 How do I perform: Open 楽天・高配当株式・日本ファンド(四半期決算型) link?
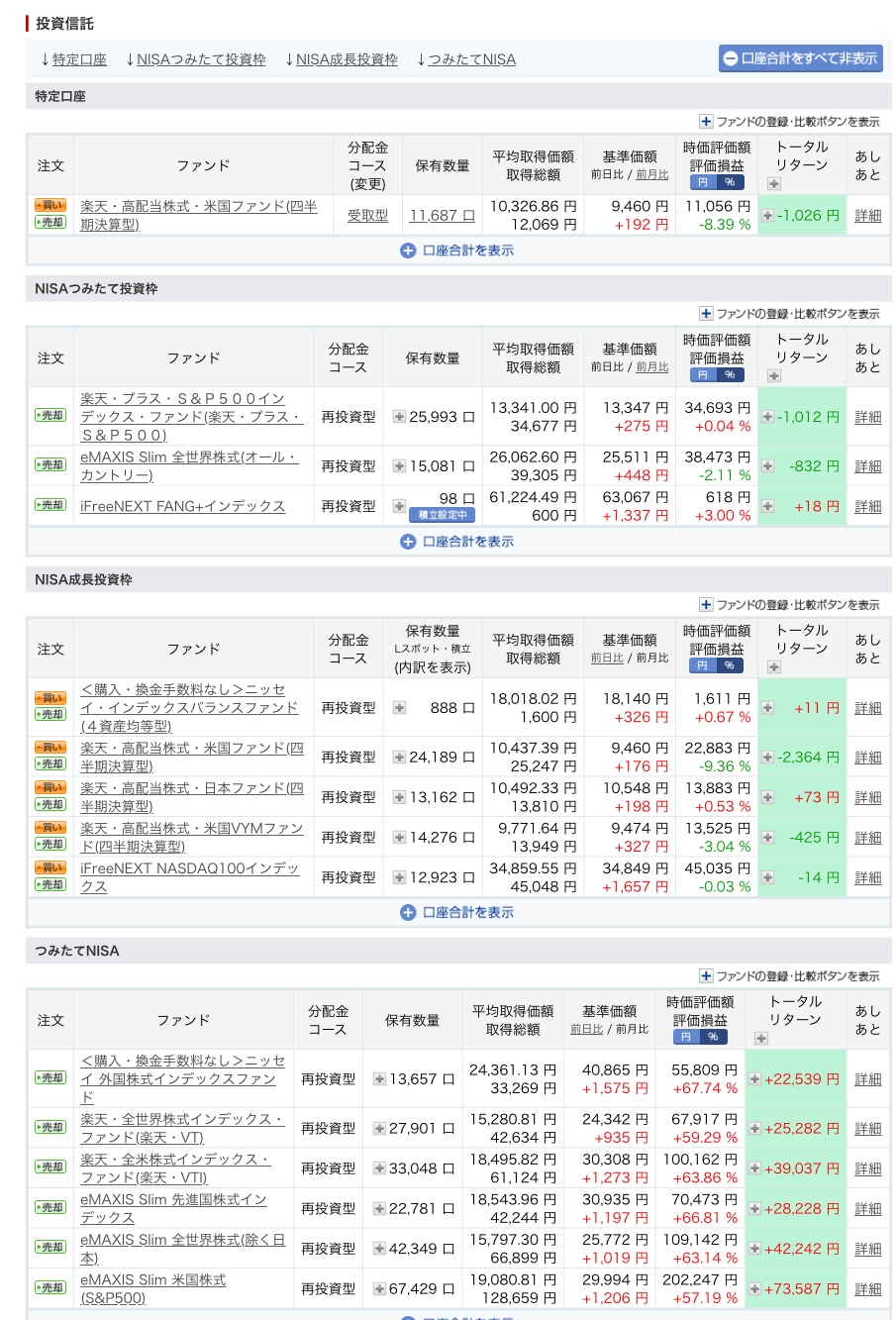click(x=192, y=797)
